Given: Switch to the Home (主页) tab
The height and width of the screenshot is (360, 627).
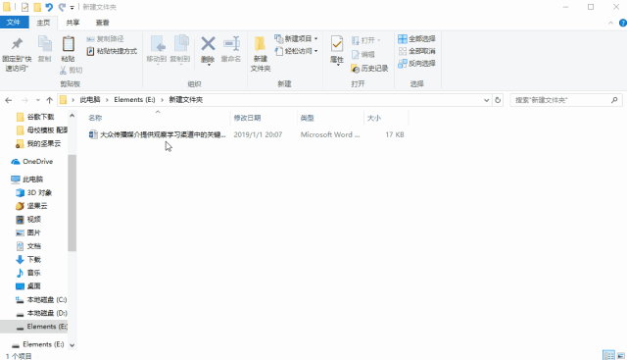Looking at the screenshot, I should click(x=43, y=23).
